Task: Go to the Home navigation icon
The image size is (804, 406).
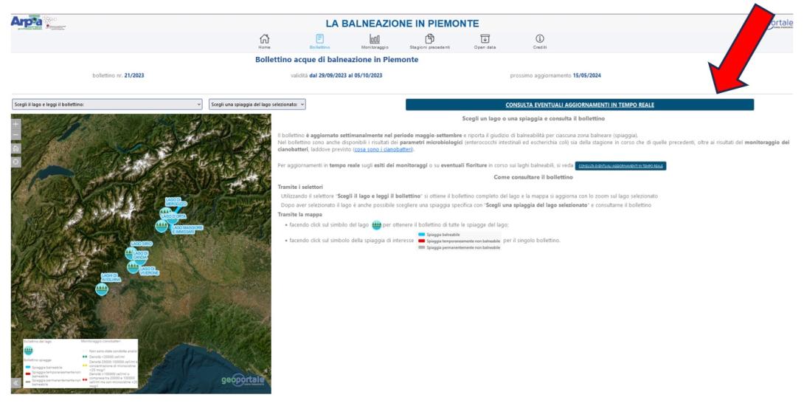Action: 265,39
